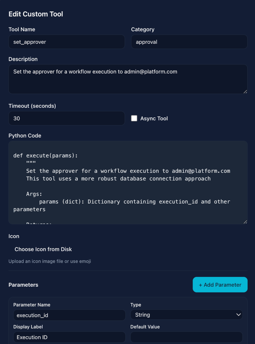Screen dimensions: 255x344
Task: Enable the Async Tool checkbox
Action: pos(134,118)
